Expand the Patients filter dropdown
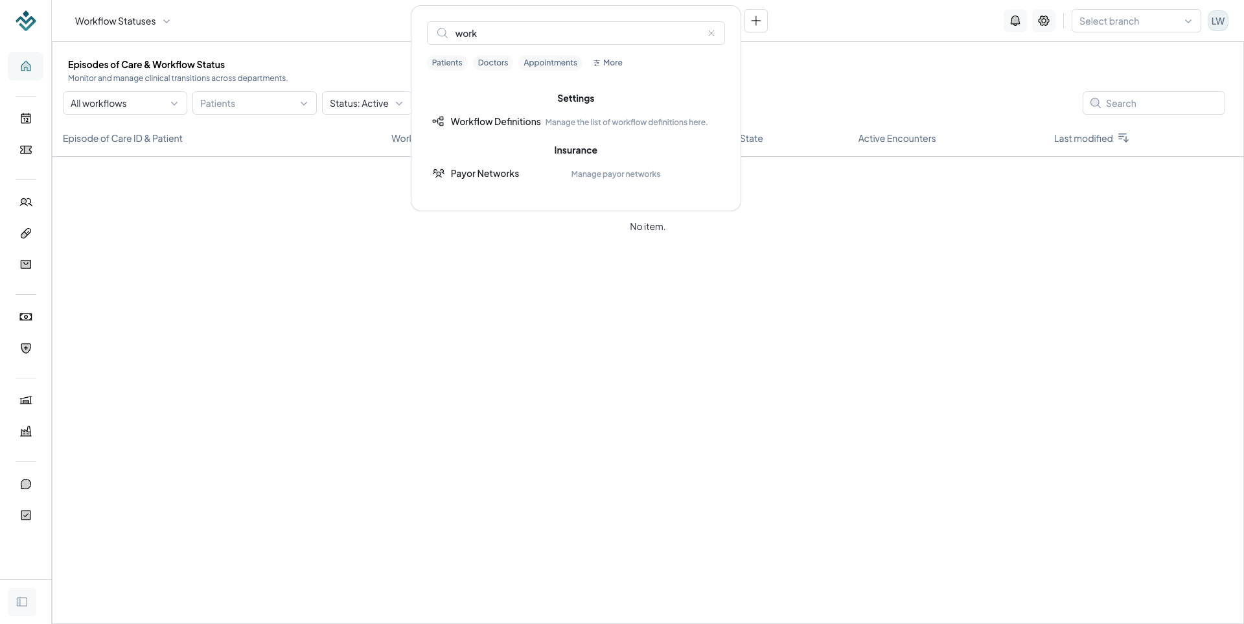Screen dimensions: 1244x624 click(255, 103)
